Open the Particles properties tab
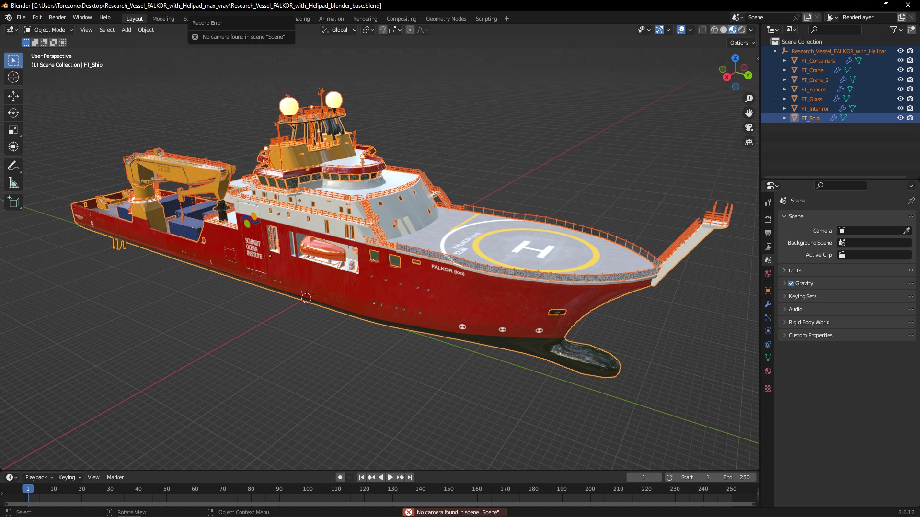 pos(768,317)
